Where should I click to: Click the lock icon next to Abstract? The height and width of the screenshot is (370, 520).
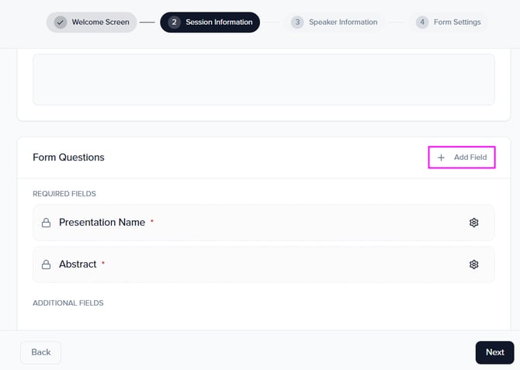[x=46, y=265]
